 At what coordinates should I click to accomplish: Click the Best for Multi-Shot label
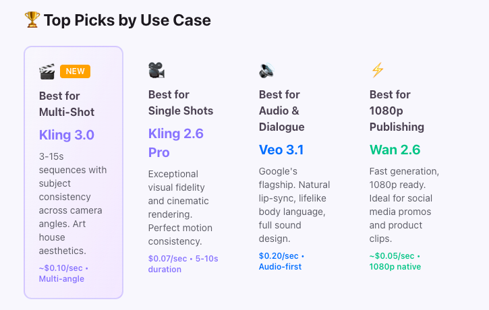(x=67, y=104)
